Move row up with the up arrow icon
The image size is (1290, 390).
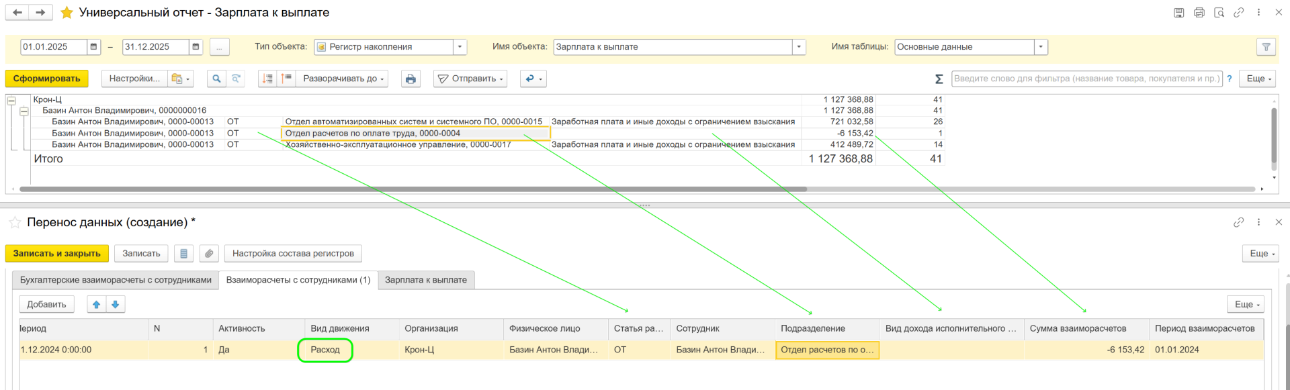pos(97,305)
